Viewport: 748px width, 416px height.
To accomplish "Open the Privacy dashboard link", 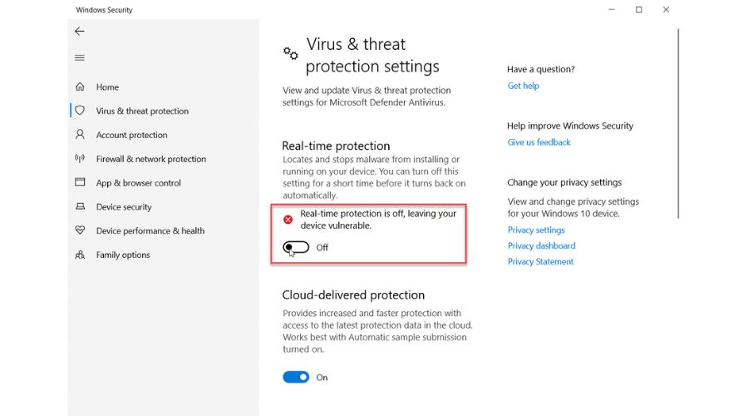I will click(541, 246).
